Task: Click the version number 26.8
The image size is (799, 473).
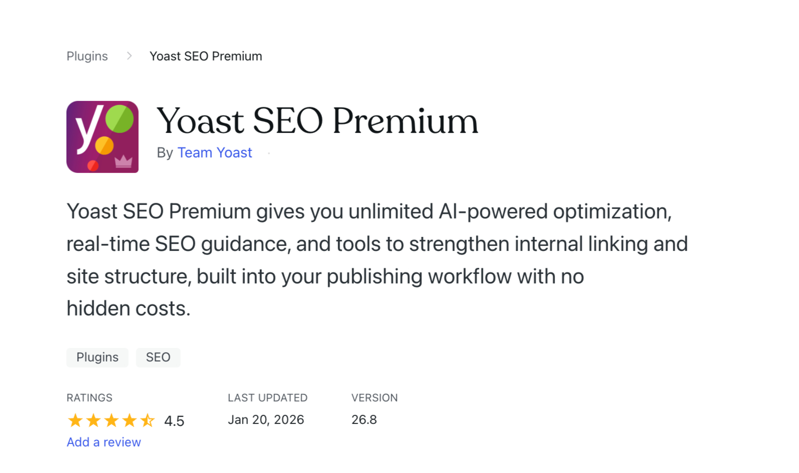Action: coord(364,419)
